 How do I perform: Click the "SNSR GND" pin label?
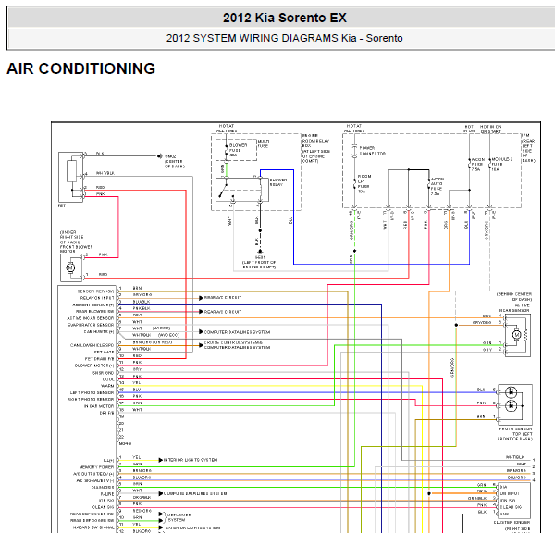[x=103, y=373]
